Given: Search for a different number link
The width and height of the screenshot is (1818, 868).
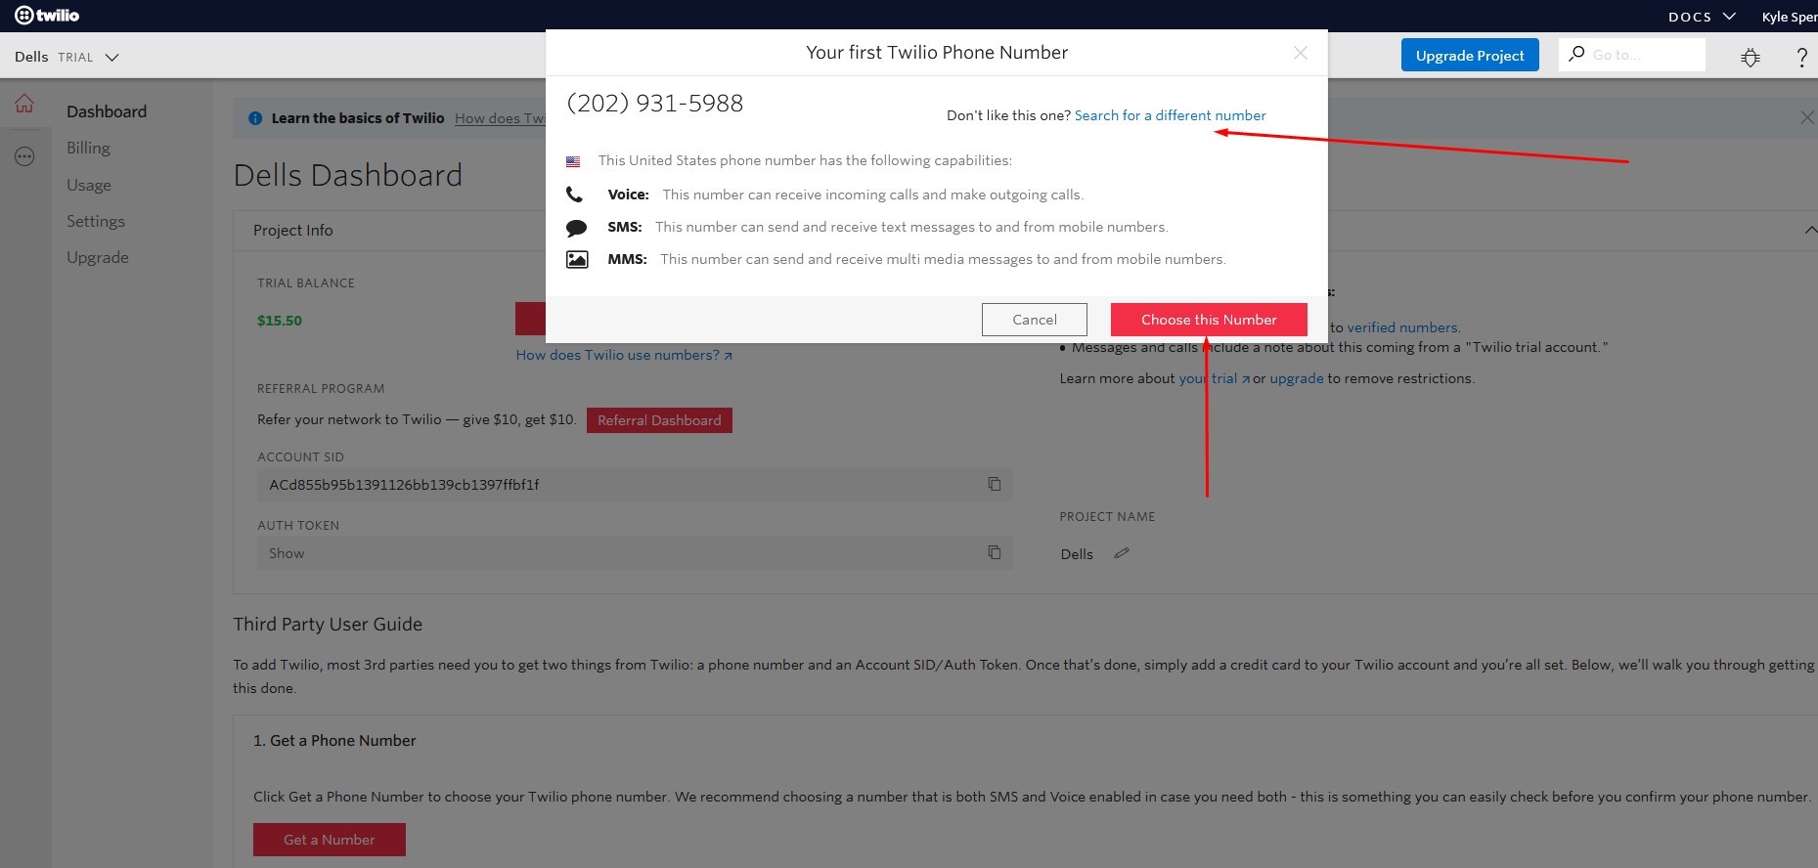Looking at the screenshot, I should coord(1170,115).
